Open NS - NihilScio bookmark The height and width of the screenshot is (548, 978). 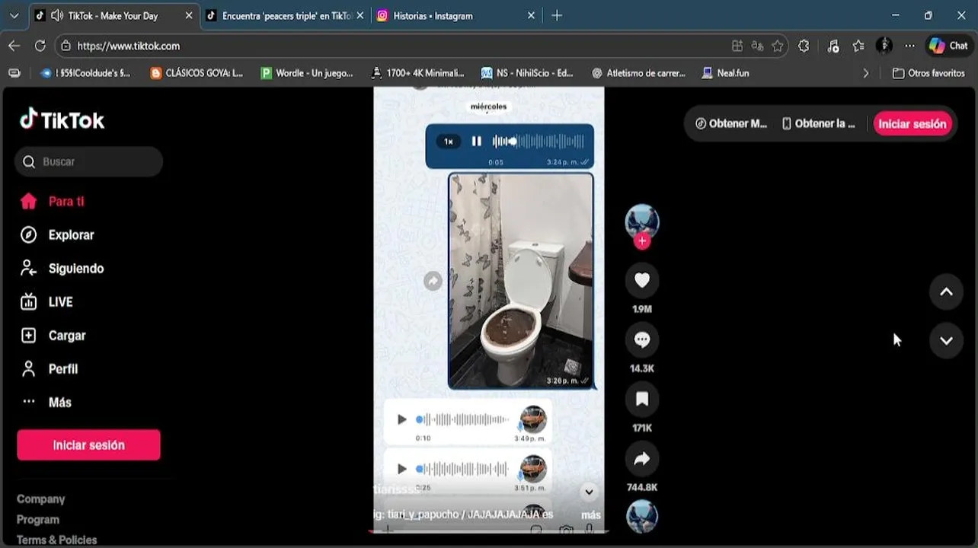point(527,73)
